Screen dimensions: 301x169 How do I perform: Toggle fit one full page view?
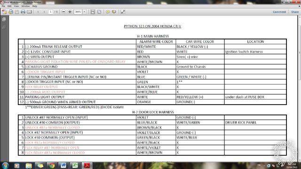pos(99,12)
